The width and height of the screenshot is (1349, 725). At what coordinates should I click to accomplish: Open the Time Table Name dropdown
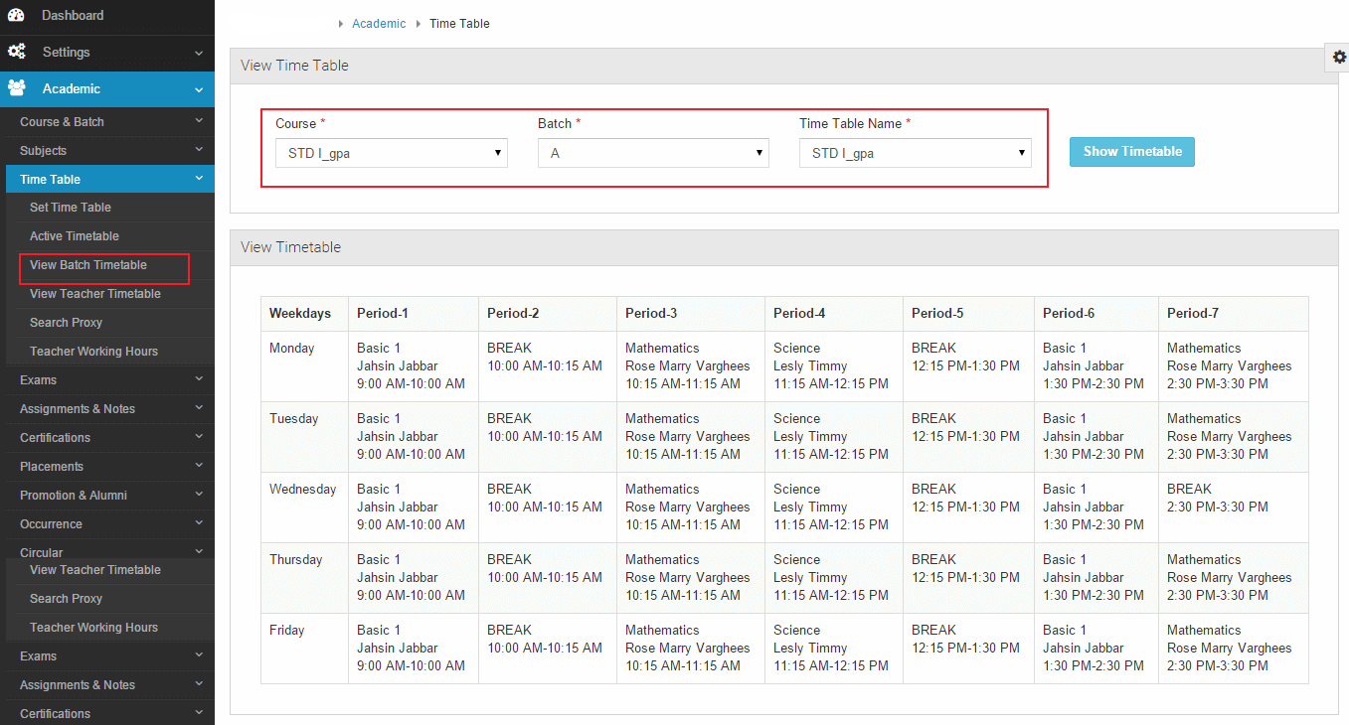point(915,153)
